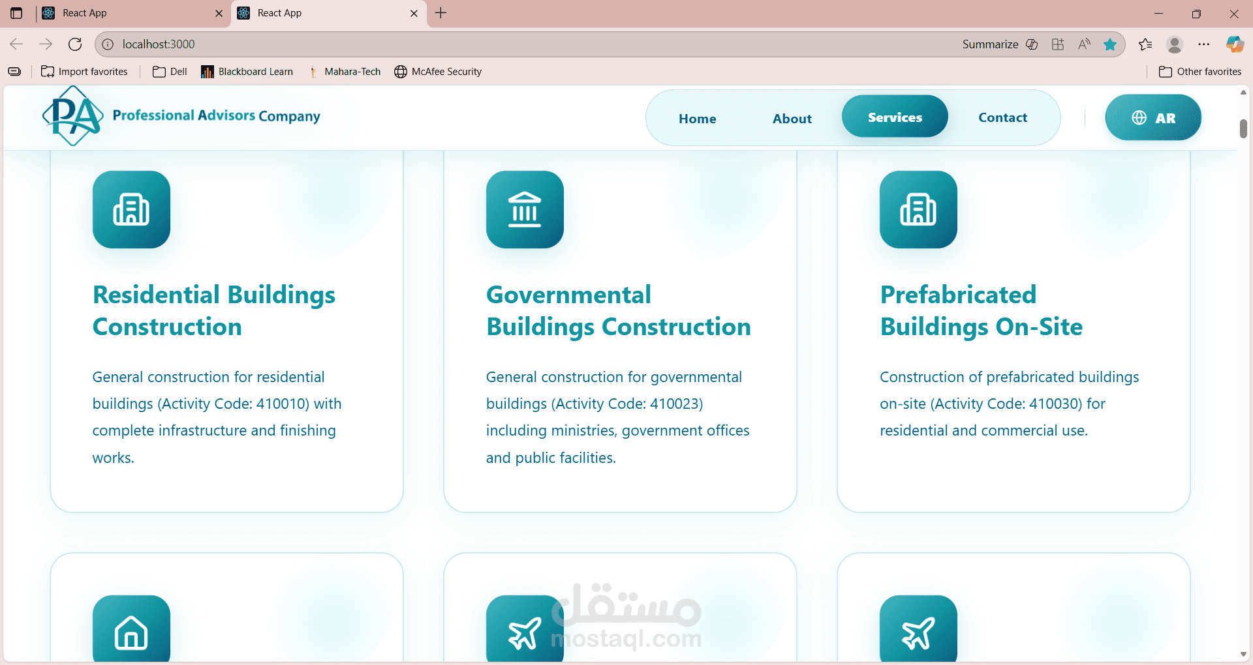Viewport: 1253px width, 665px height.
Task: Close the active React App tab
Action: pyautogui.click(x=414, y=13)
